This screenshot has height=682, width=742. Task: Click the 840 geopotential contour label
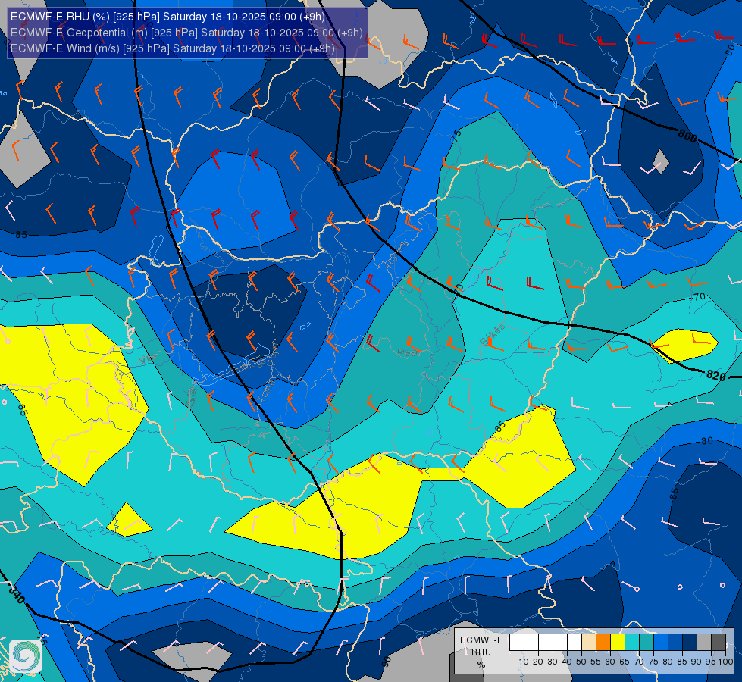[16, 594]
